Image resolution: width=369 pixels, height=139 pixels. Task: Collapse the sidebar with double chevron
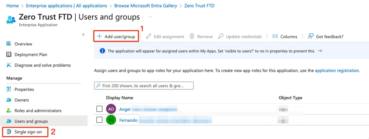pos(83,35)
